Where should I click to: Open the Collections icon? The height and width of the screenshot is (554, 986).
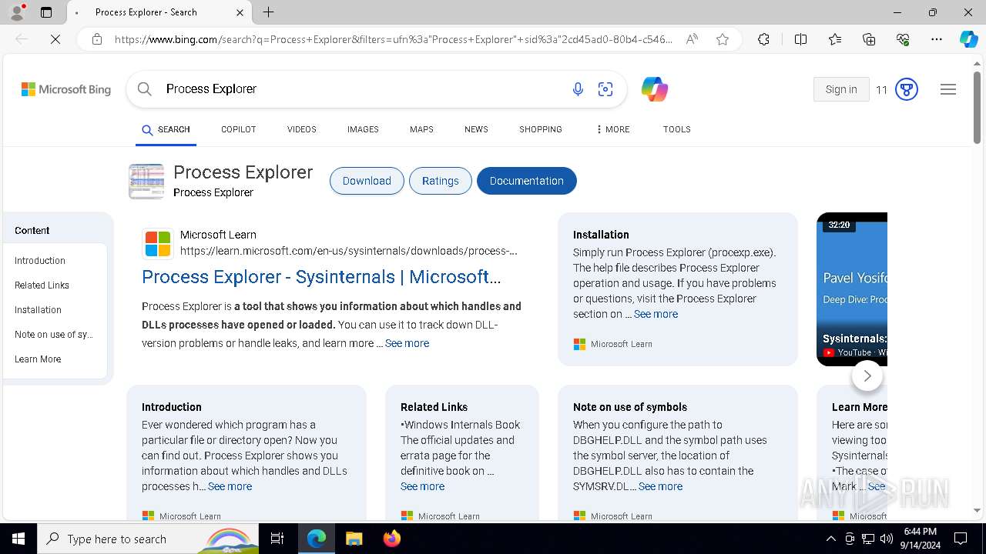[x=869, y=39]
